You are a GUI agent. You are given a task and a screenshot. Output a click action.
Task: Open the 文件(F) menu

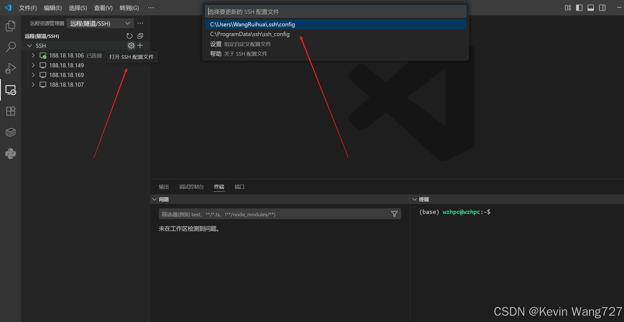[x=28, y=8]
